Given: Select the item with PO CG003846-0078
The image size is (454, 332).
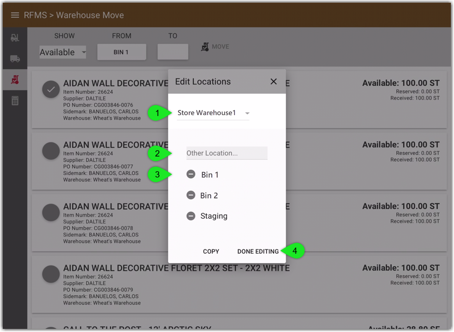Looking at the screenshot, I should pyautogui.click(x=51, y=213).
